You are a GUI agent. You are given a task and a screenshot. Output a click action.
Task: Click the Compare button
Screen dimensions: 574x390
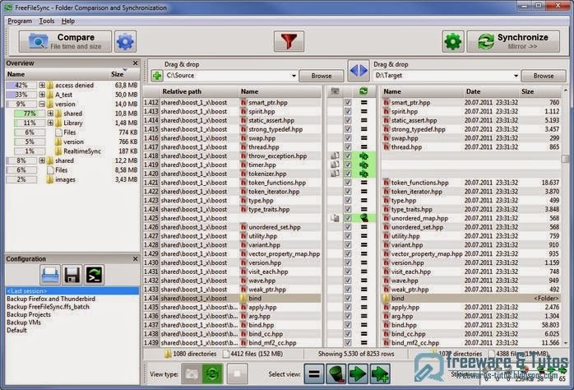click(65, 41)
